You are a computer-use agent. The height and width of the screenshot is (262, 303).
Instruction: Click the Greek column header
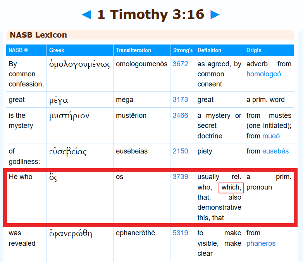click(x=80, y=50)
